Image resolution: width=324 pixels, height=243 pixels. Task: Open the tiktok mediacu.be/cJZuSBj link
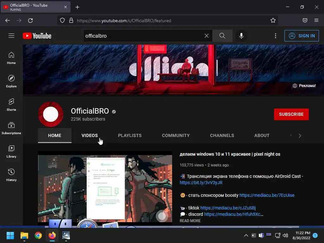coord(228,208)
